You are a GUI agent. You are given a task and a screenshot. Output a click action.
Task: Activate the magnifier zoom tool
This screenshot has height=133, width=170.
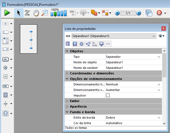click(45, 13)
